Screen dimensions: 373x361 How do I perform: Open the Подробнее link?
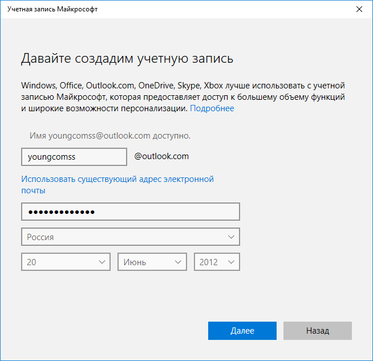click(x=212, y=108)
